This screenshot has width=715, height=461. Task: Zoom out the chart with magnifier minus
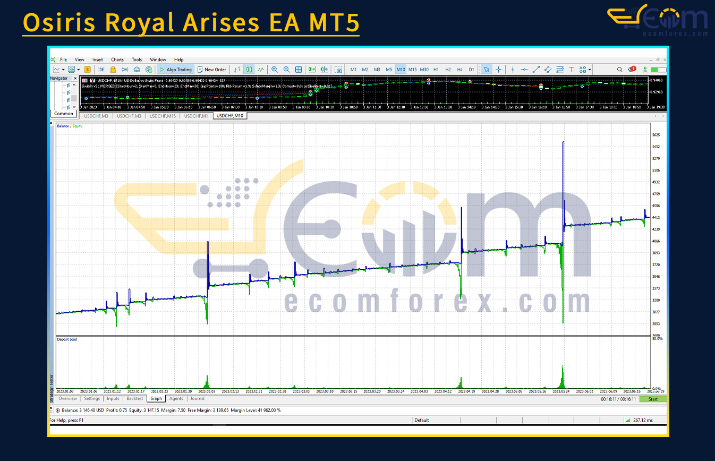click(x=286, y=70)
